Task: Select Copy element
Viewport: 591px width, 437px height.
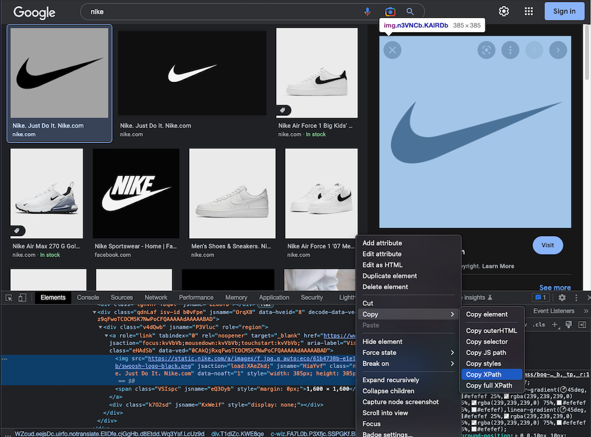Action: click(x=492, y=314)
